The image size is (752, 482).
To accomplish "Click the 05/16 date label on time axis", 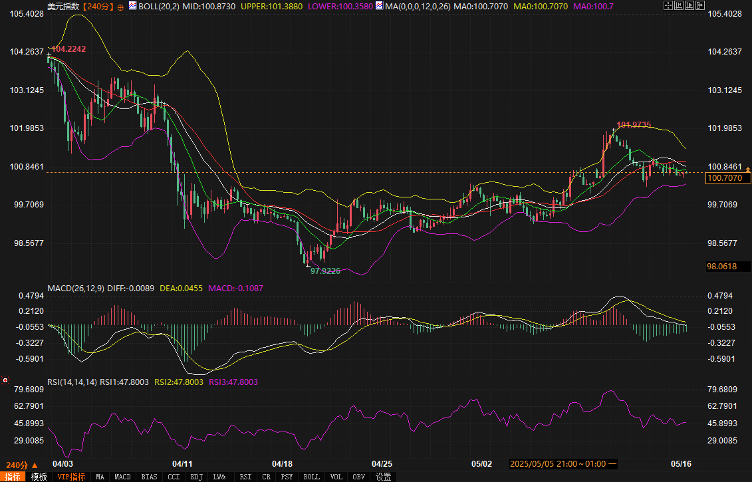I will pos(681,464).
